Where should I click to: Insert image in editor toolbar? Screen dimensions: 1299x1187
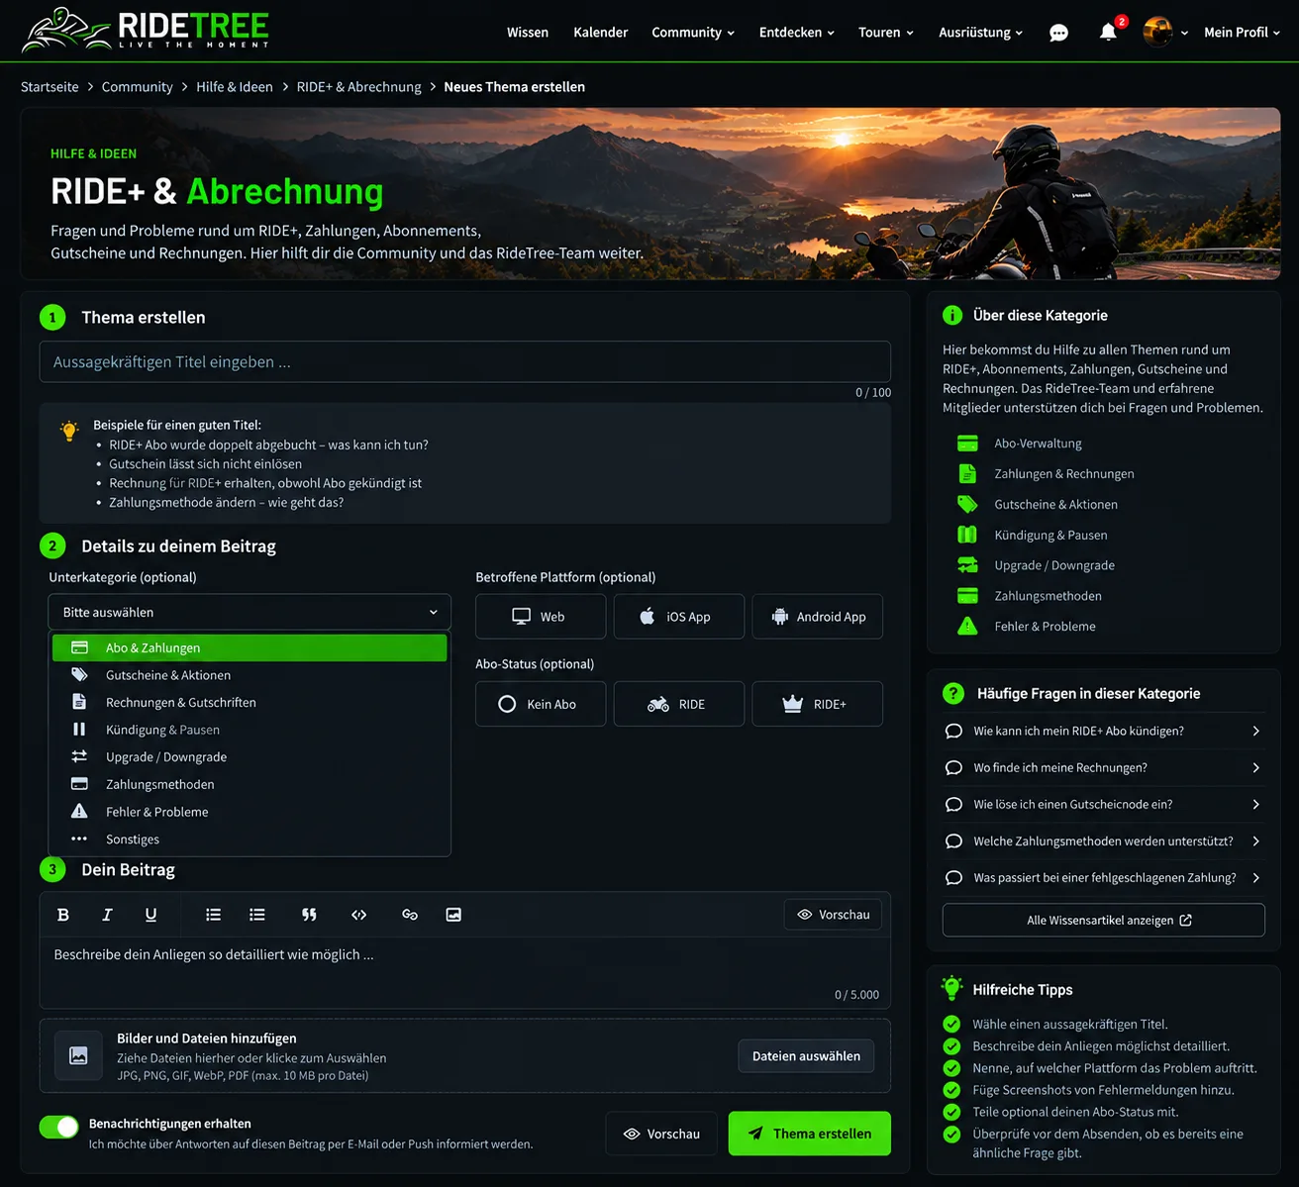(x=453, y=915)
